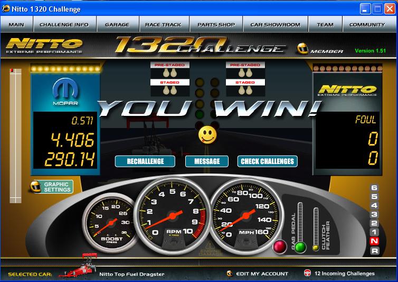Visit the PARTS SHOP tab

click(216, 25)
